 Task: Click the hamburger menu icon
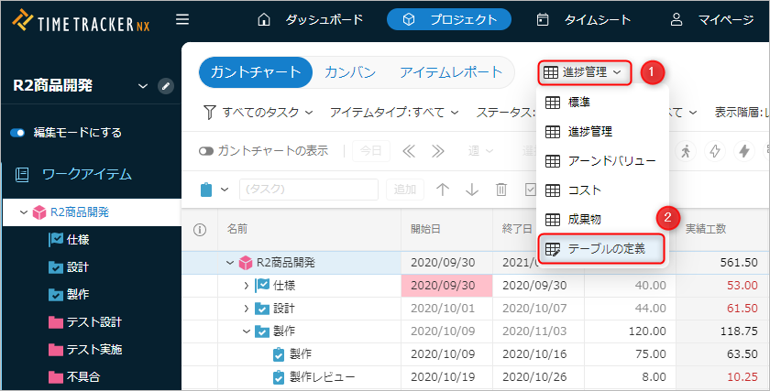point(182,19)
